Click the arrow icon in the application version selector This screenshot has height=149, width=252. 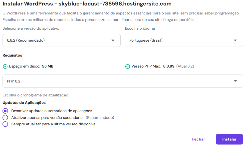[x=113, y=40]
